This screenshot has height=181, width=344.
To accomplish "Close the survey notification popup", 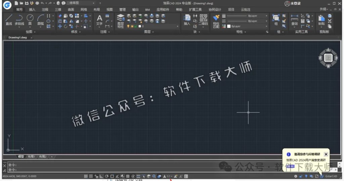I will tap(326, 154).
